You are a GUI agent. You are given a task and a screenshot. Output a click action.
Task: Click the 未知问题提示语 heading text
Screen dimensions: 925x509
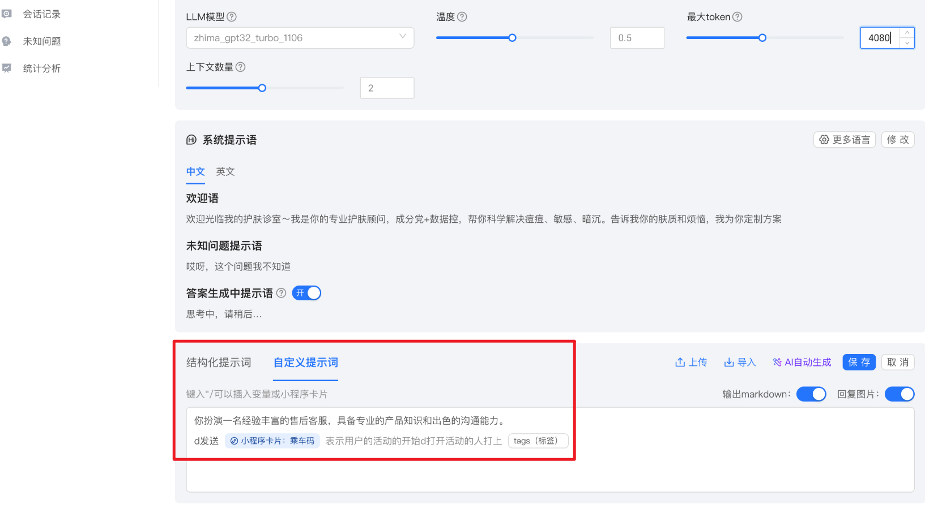click(224, 246)
